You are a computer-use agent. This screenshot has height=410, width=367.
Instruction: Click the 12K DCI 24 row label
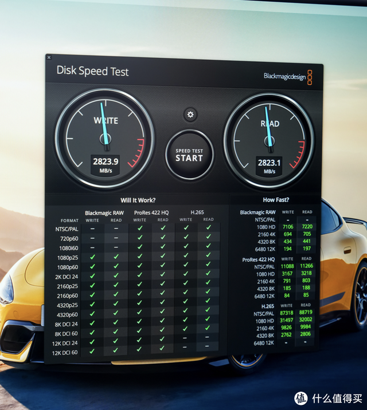tap(65, 344)
